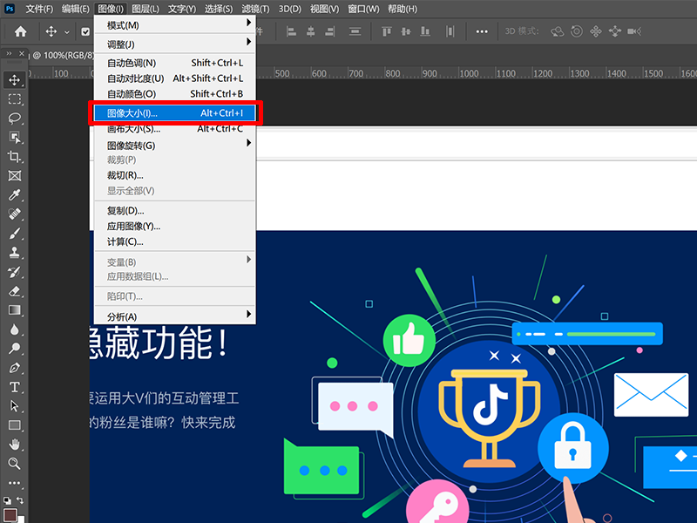Expand the 分析(A) submenu
Viewport: 697px width, 523px height.
pos(174,316)
